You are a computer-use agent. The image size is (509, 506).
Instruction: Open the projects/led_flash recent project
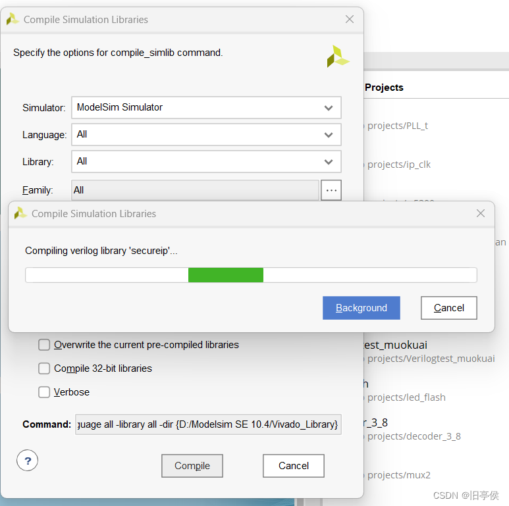pyautogui.click(x=406, y=397)
